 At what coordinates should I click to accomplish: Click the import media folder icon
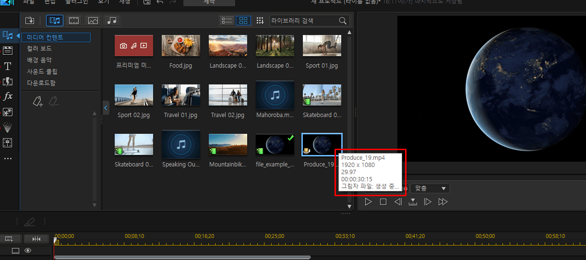30,21
